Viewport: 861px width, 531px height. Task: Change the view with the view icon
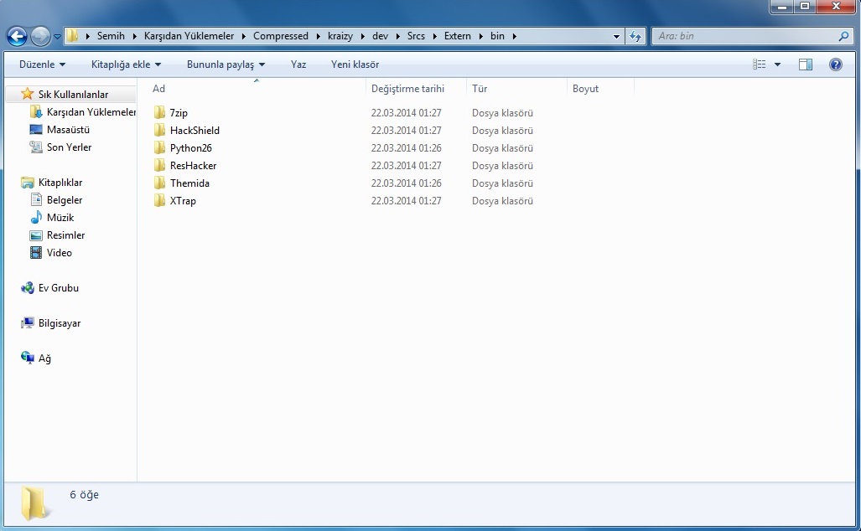point(760,64)
